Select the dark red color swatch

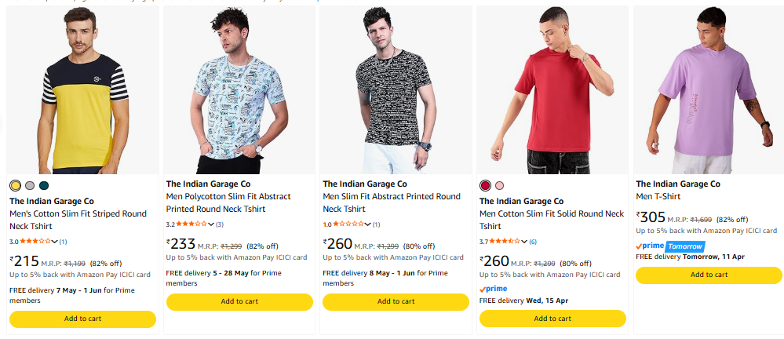[485, 186]
